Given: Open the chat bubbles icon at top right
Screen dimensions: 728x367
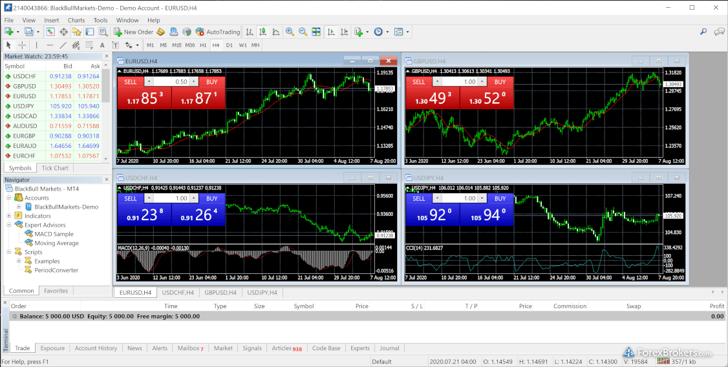Looking at the screenshot, I should pos(719,32).
